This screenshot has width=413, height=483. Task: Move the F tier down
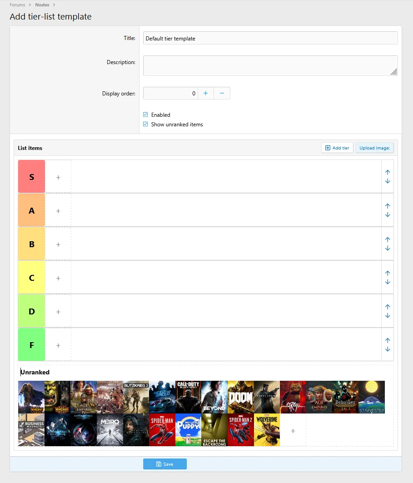click(x=388, y=349)
